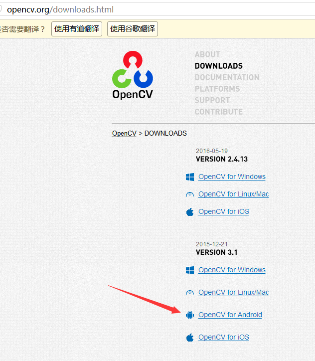Download OpenCV for Linux/Mac version 2.4.13
The image size is (315, 361).
(x=234, y=194)
